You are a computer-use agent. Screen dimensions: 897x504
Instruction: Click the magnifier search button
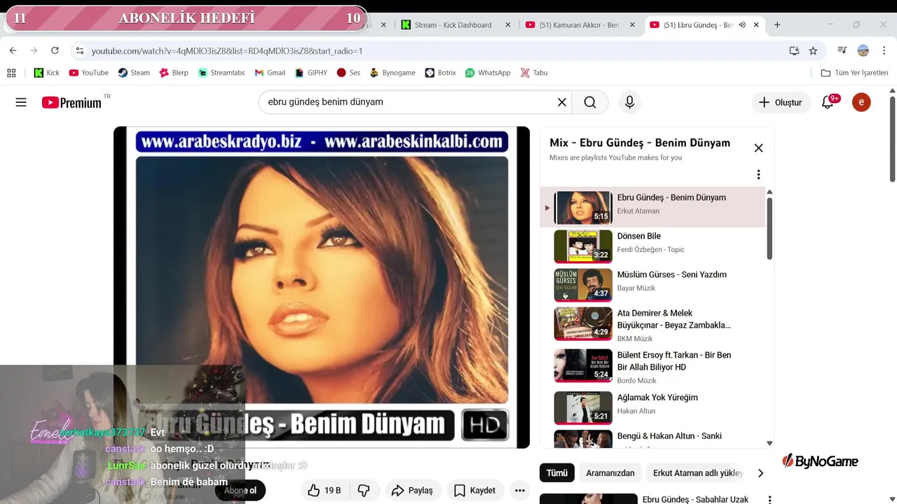point(590,102)
